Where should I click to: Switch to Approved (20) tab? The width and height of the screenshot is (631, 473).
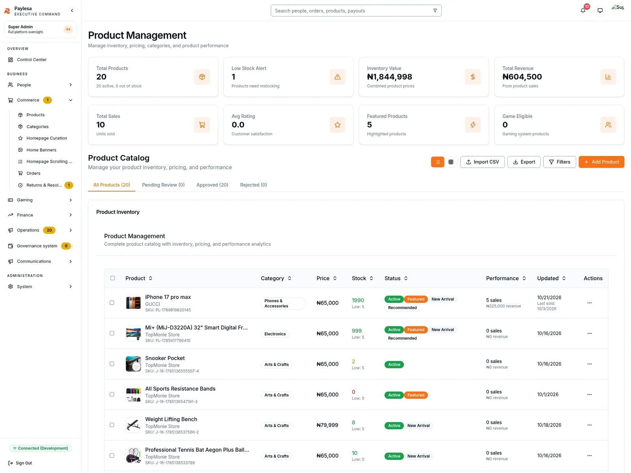click(212, 185)
